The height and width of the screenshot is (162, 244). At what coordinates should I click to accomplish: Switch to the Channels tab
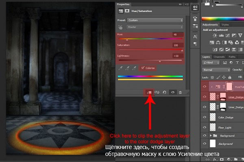point(219,57)
